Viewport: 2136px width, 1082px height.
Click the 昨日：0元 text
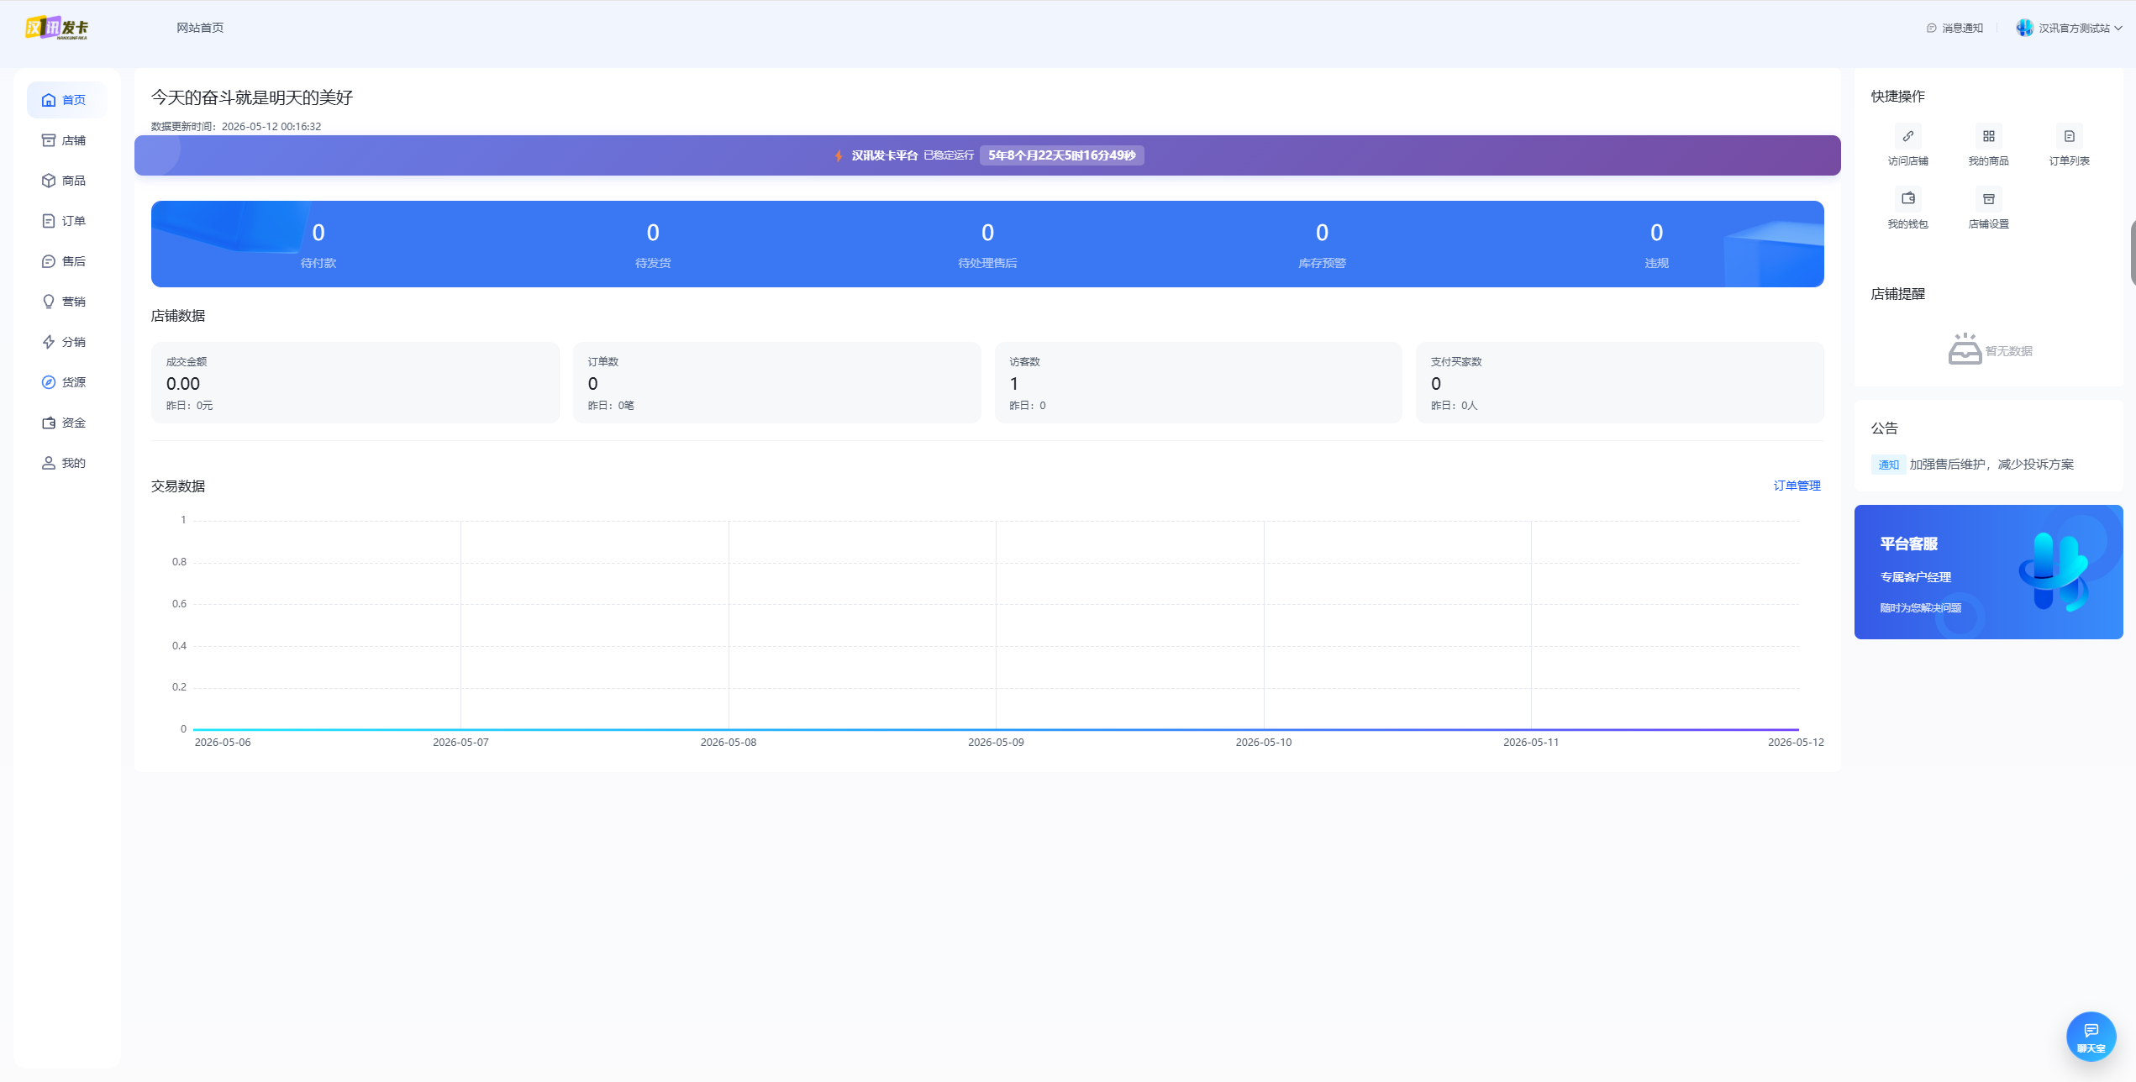point(190,406)
